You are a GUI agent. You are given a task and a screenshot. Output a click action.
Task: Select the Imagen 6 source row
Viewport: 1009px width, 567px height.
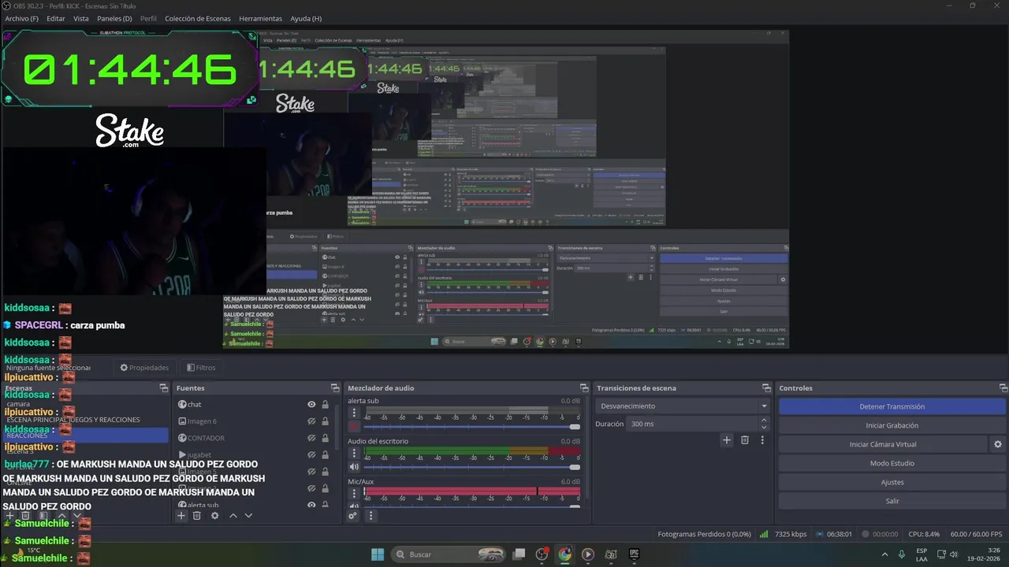tap(254, 421)
